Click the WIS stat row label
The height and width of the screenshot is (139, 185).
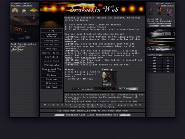point(155,63)
